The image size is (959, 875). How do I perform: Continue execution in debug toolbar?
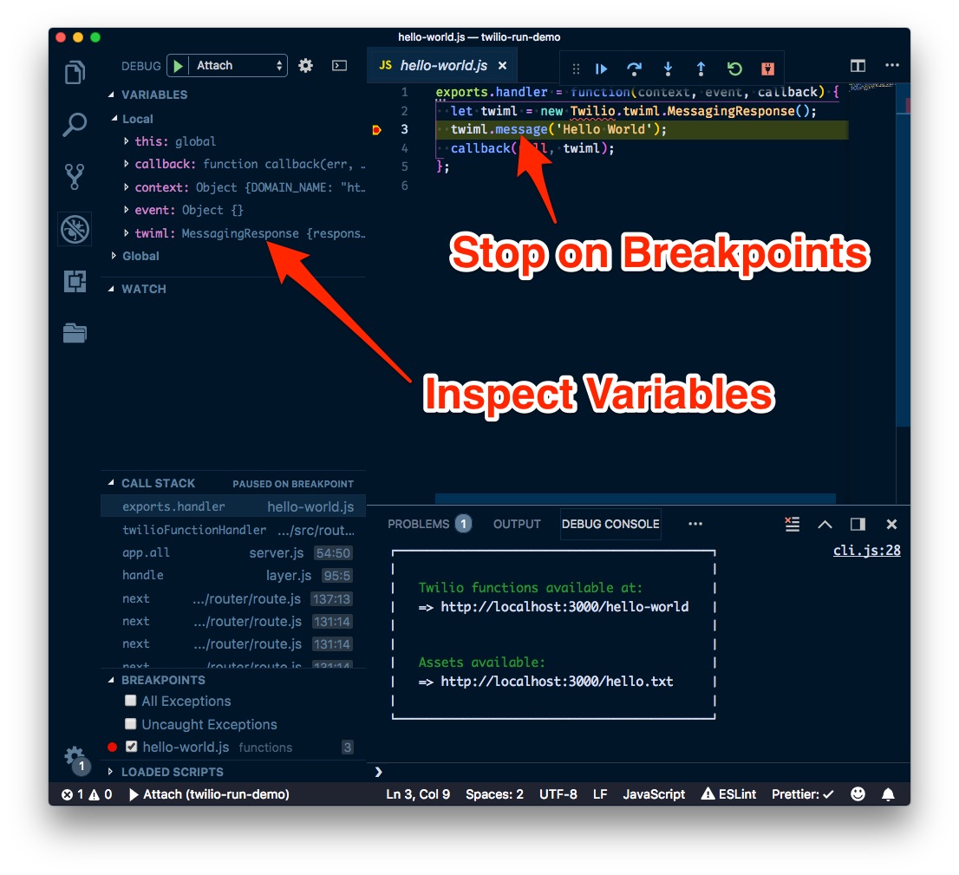coord(601,69)
